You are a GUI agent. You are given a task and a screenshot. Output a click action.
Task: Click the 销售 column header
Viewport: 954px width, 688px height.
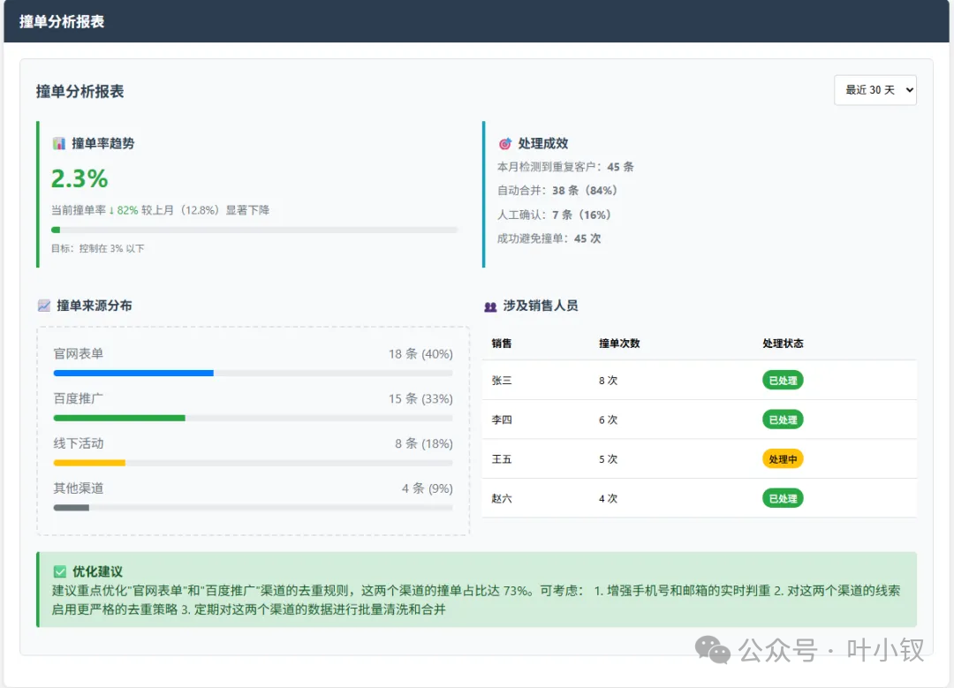pyautogui.click(x=502, y=343)
